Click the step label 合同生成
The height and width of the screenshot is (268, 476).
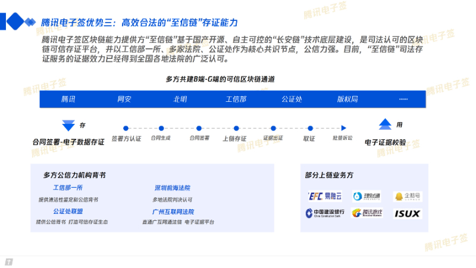coord(161,138)
